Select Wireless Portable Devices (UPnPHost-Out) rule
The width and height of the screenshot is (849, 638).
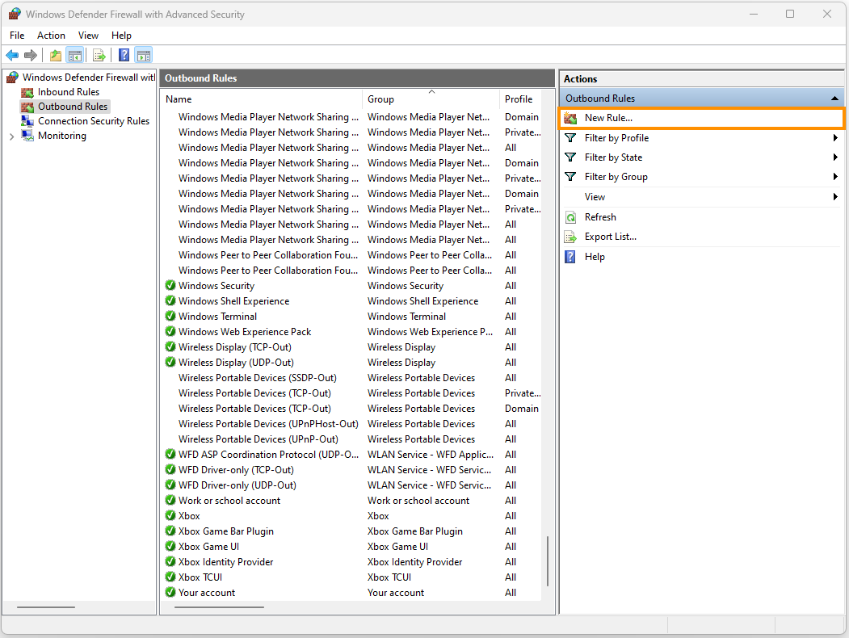268,424
